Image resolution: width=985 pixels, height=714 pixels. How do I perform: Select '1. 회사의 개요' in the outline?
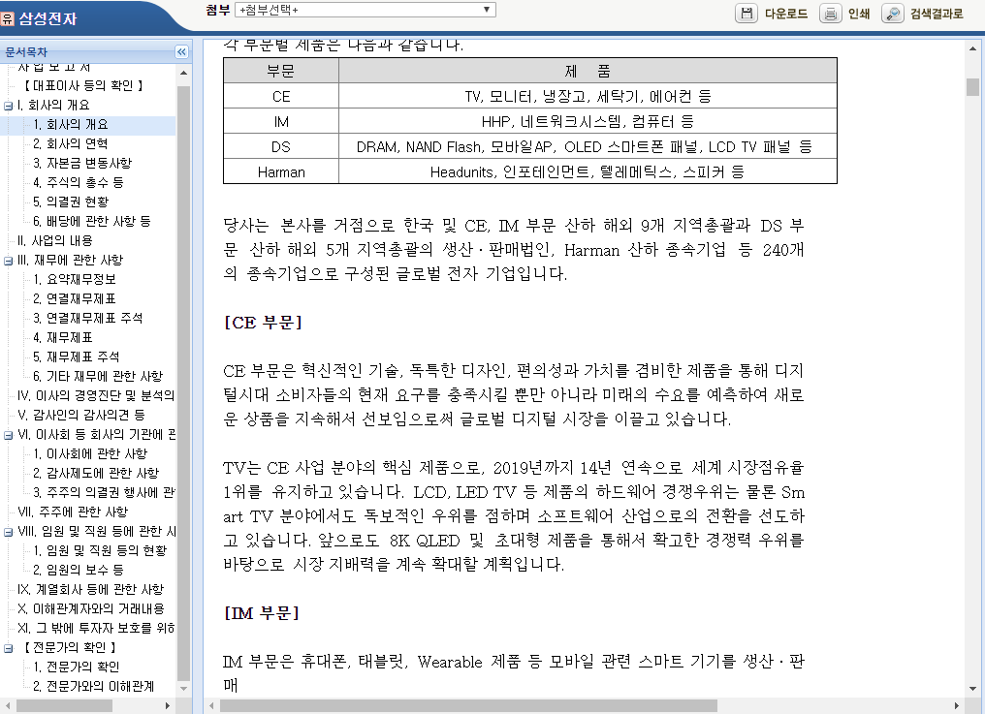(71, 124)
